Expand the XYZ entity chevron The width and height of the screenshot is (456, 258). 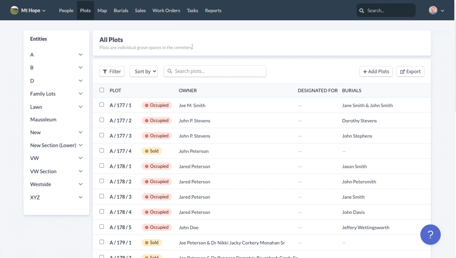tap(81, 197)
